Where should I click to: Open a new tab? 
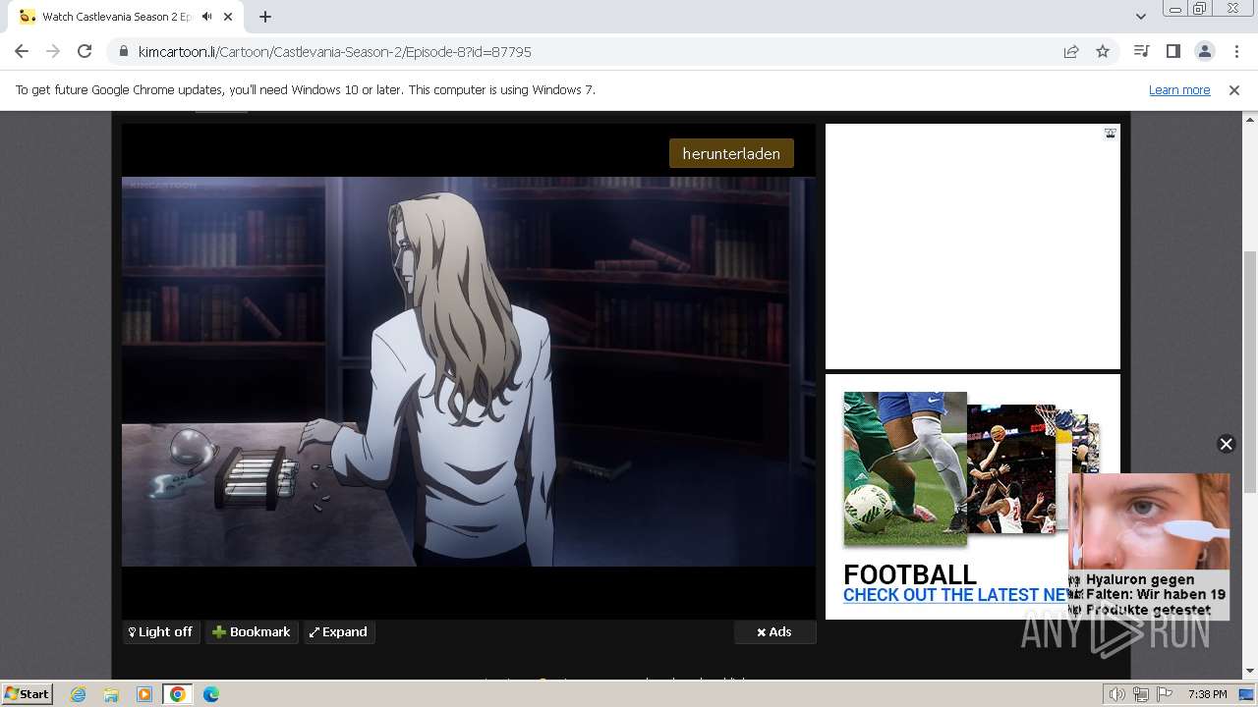click(265, 16)
